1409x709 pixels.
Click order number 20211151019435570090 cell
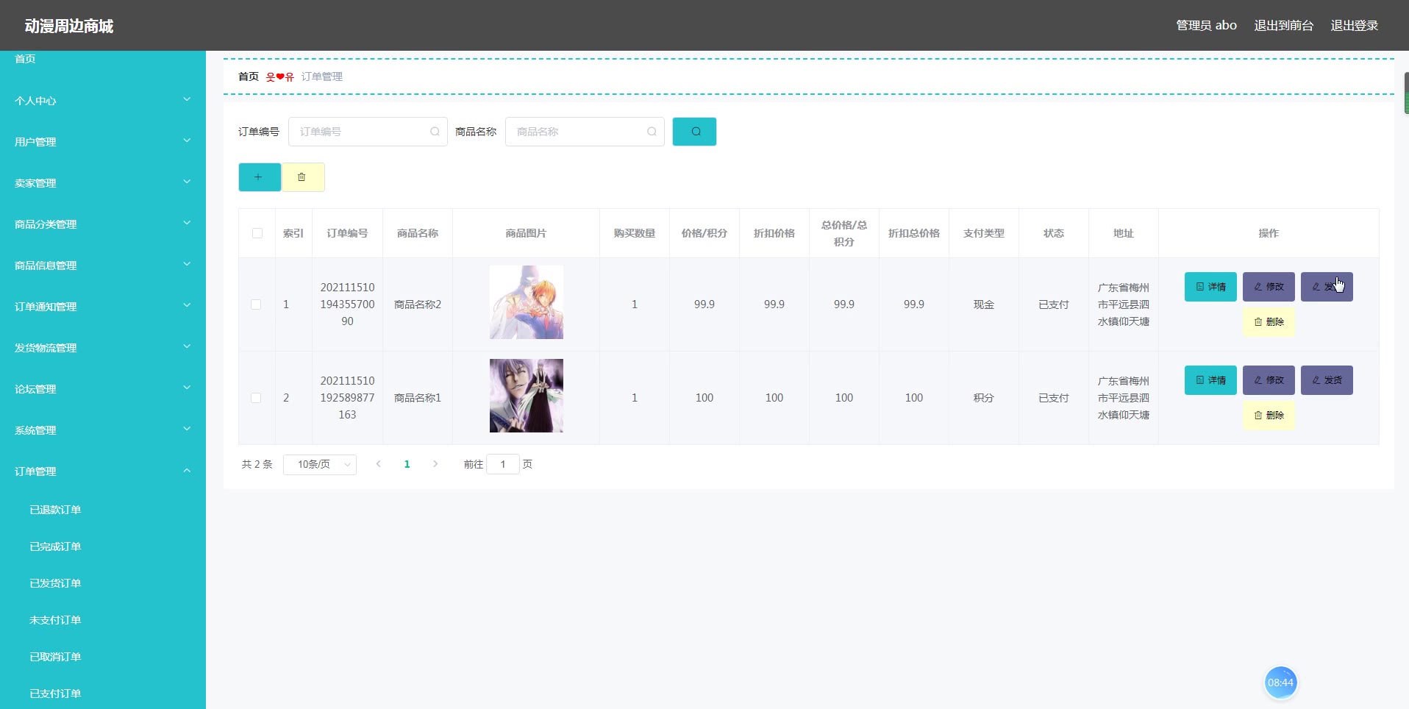click(x=347, y=304)
